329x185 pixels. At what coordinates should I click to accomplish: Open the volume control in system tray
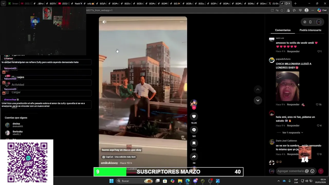pos(307,181)
